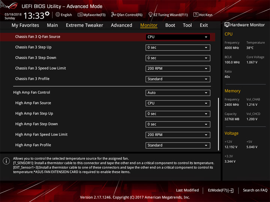Select the High Amp Fan Profile label
270x202 pixels.
pos(33,145)
